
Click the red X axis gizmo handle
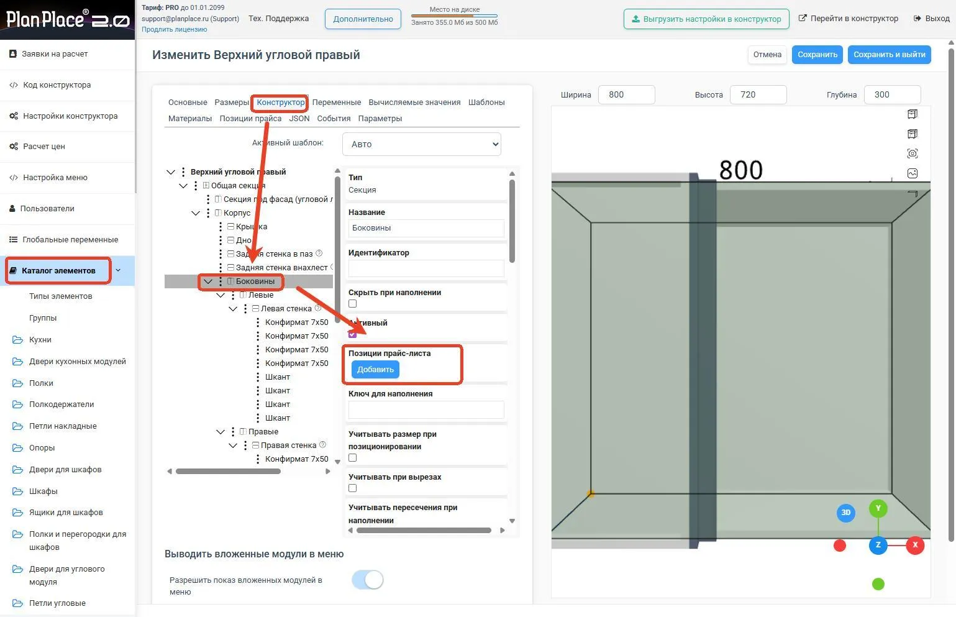(915, 545)
